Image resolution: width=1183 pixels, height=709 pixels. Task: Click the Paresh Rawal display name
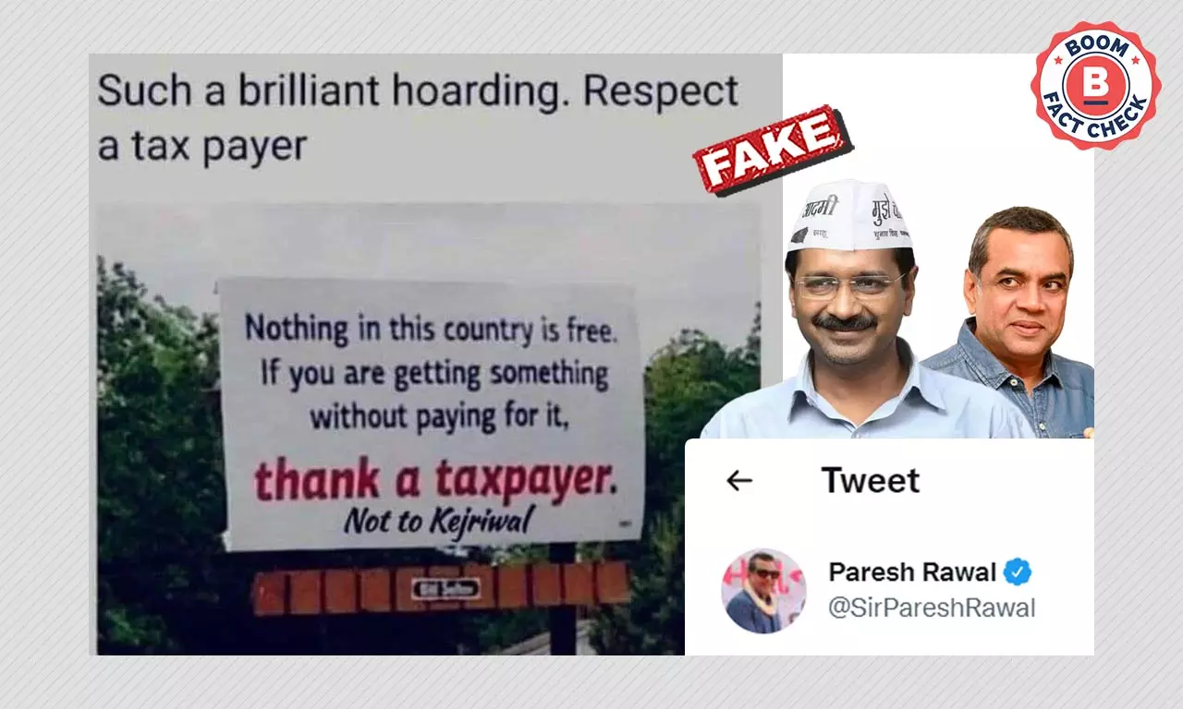(x=912, y=572)
